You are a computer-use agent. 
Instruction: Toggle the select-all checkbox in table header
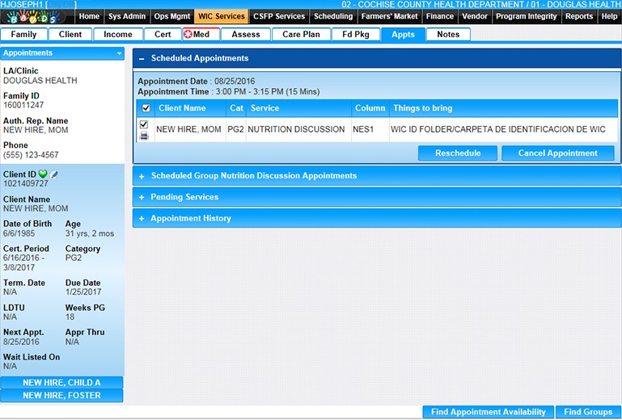pos(146,108)
